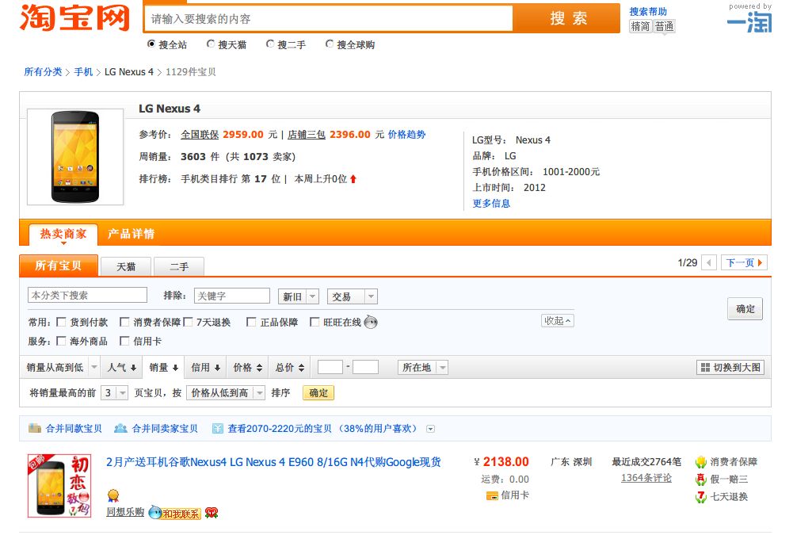This screenshot has width=793, height=535.
Task: Open the 所在地 location dropdown
Action: tap(423, 368)
